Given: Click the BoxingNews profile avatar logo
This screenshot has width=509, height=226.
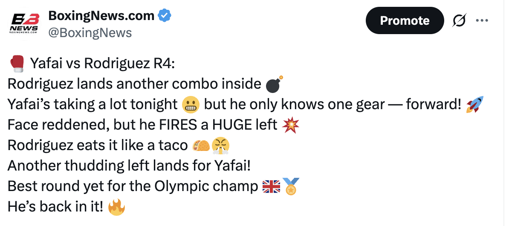Looking at the screenshot, I should click(25, 23).
